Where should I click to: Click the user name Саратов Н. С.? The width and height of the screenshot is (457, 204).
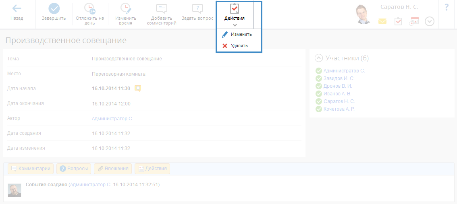click(x=399, y=7)
